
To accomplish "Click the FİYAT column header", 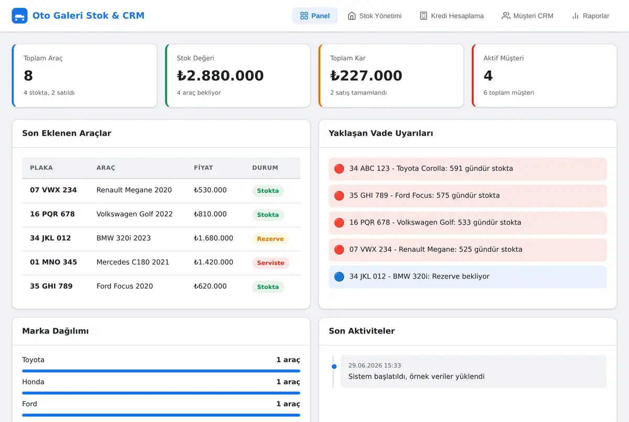I will coord(203,168).
